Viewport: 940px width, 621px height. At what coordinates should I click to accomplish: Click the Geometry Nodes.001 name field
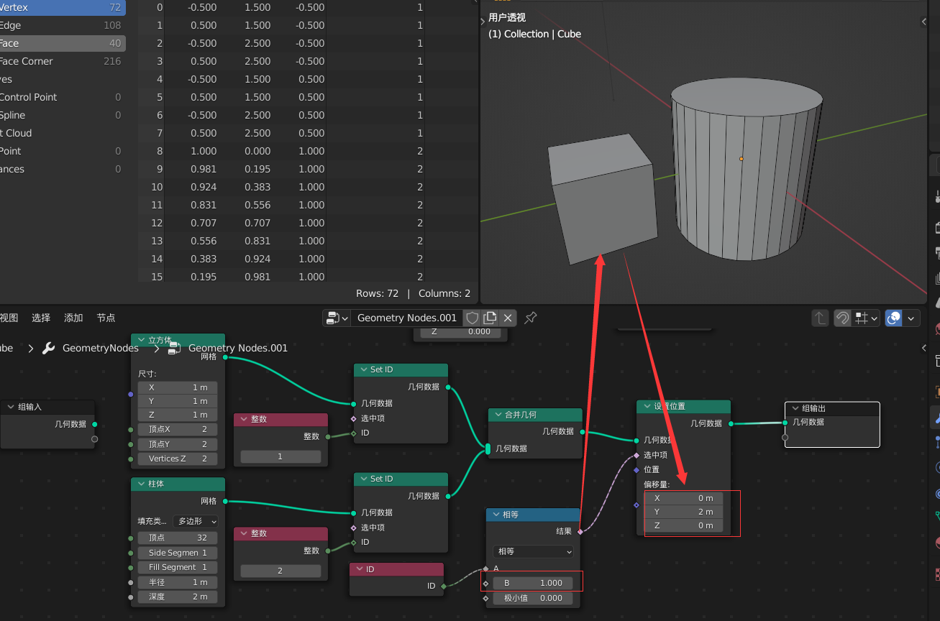click(407, 318)
